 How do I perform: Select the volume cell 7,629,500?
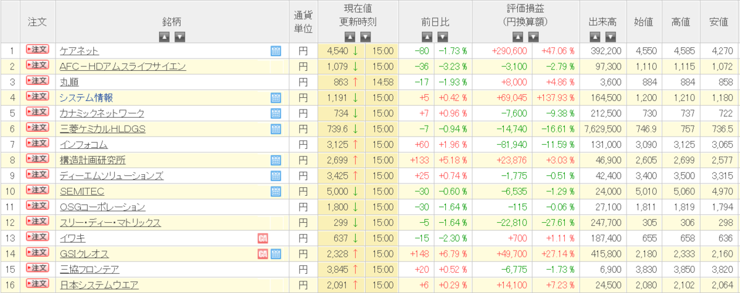click(602, 129)
